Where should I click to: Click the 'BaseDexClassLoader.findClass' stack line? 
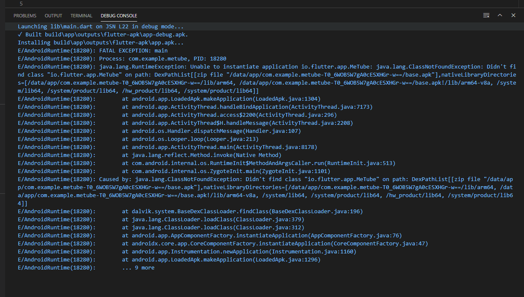point(190,211)
